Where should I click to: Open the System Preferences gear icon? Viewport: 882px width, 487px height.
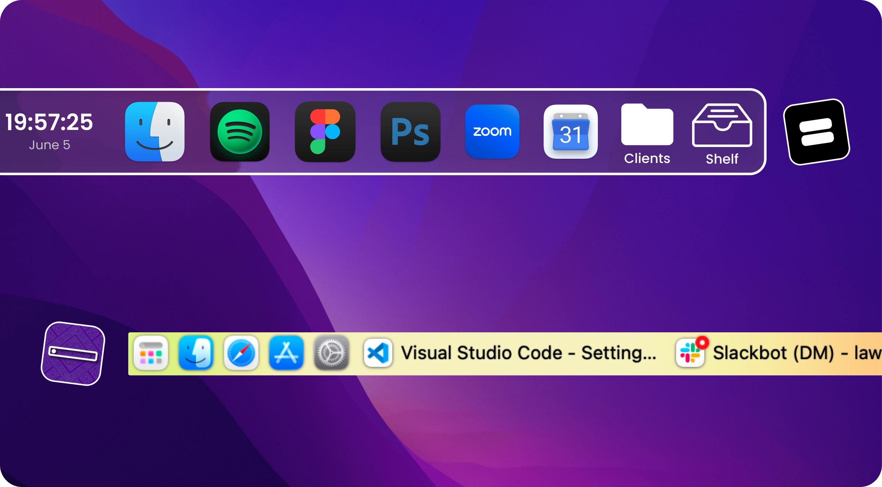point(331,353)
